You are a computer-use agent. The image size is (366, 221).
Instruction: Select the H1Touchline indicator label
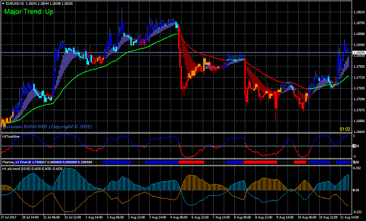coord(11,136)
